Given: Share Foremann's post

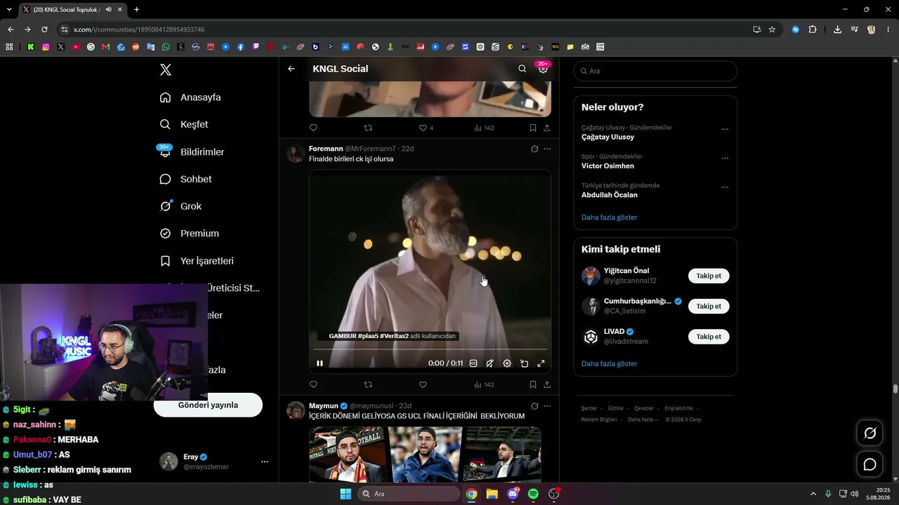Looking at the screenshot, I should tap(547, 384).
